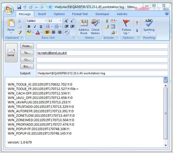Open the Basic Text dialog launcher
Viewport: 173px width, 153px height.
[74, 37]
